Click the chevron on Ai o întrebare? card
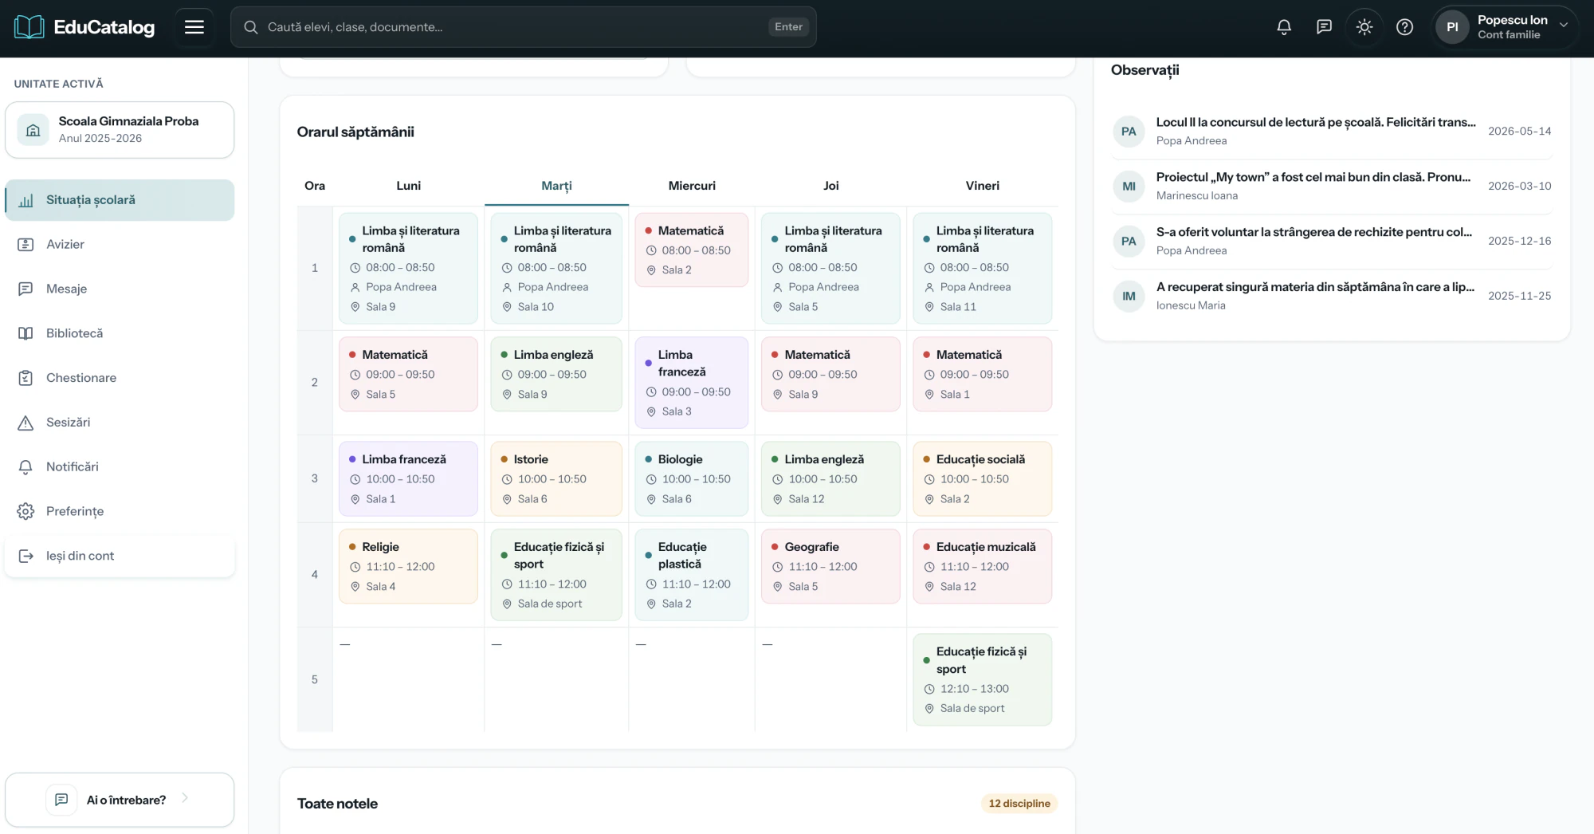This screenshot has height=834, width=1594. pyautogui.click(x=185, y=798)
